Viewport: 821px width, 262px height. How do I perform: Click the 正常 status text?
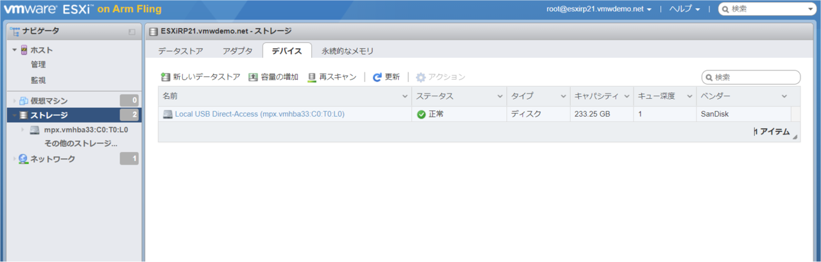(x=436, y=115)
